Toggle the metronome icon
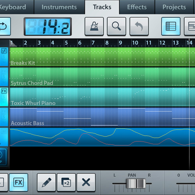 tap(94, 26)
